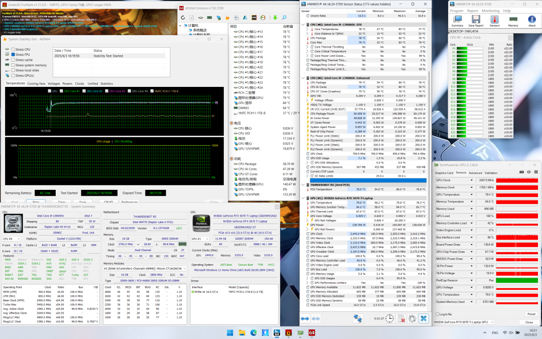This screenshot has height=339, width=542.
Task: Expand the Core Temperatures sensor row
Action: click(x=307, y=30)
